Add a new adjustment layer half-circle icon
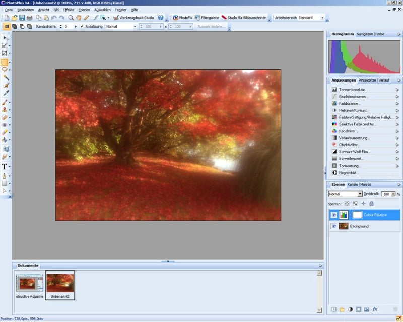The image size is (403, 322). click(350, 309)
